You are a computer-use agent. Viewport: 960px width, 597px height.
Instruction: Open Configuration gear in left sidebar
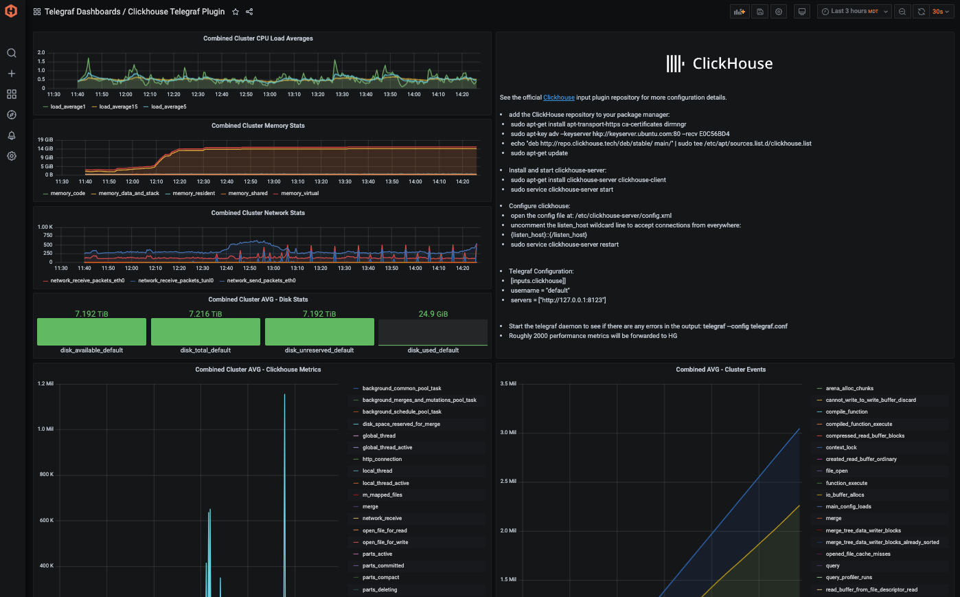[12, 156]
